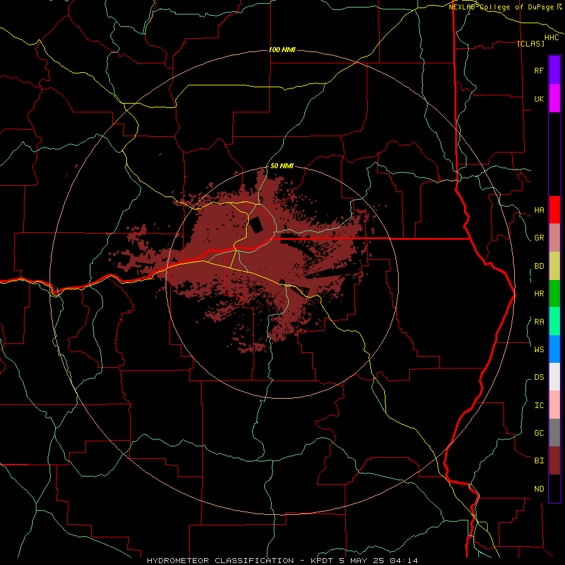Click the ND legend label
The width and height of the screenshot is (565, 565).
point(539,489)
